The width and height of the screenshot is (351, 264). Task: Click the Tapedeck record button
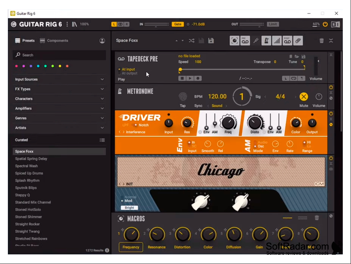pos(198,78)
